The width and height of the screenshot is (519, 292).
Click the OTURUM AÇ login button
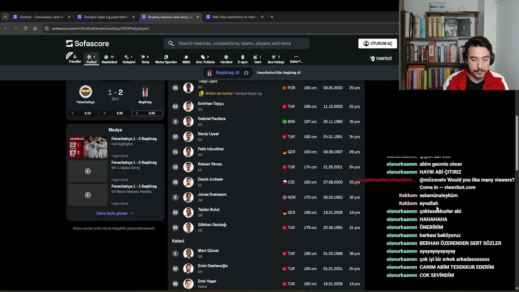[377, 43]
